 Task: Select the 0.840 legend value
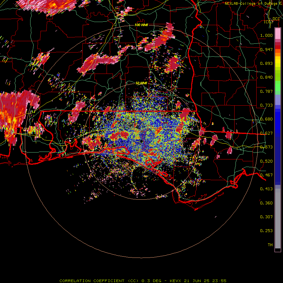pyautogui.click(x=266, y=77)
